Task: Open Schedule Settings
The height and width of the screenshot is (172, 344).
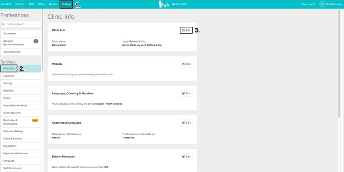Action: pyautogui.click(x=21, y=131)
